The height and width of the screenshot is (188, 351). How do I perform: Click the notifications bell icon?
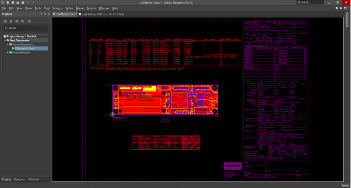tap(341, 8)
